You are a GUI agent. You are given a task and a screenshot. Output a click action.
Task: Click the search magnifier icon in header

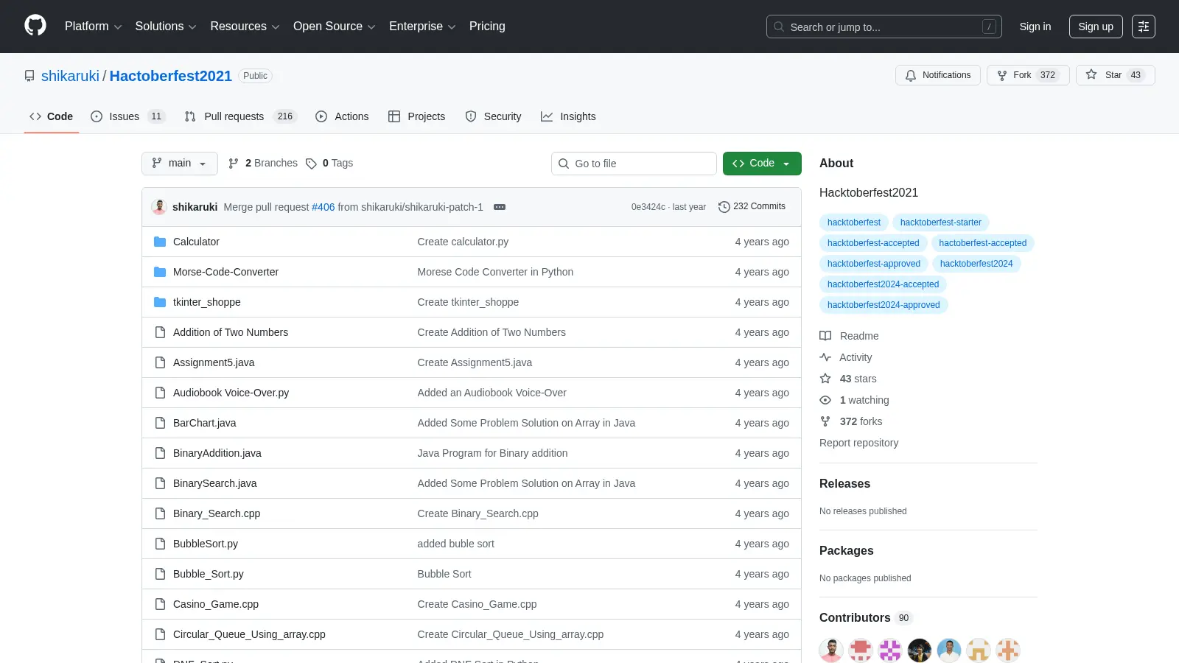coord(779,27)
